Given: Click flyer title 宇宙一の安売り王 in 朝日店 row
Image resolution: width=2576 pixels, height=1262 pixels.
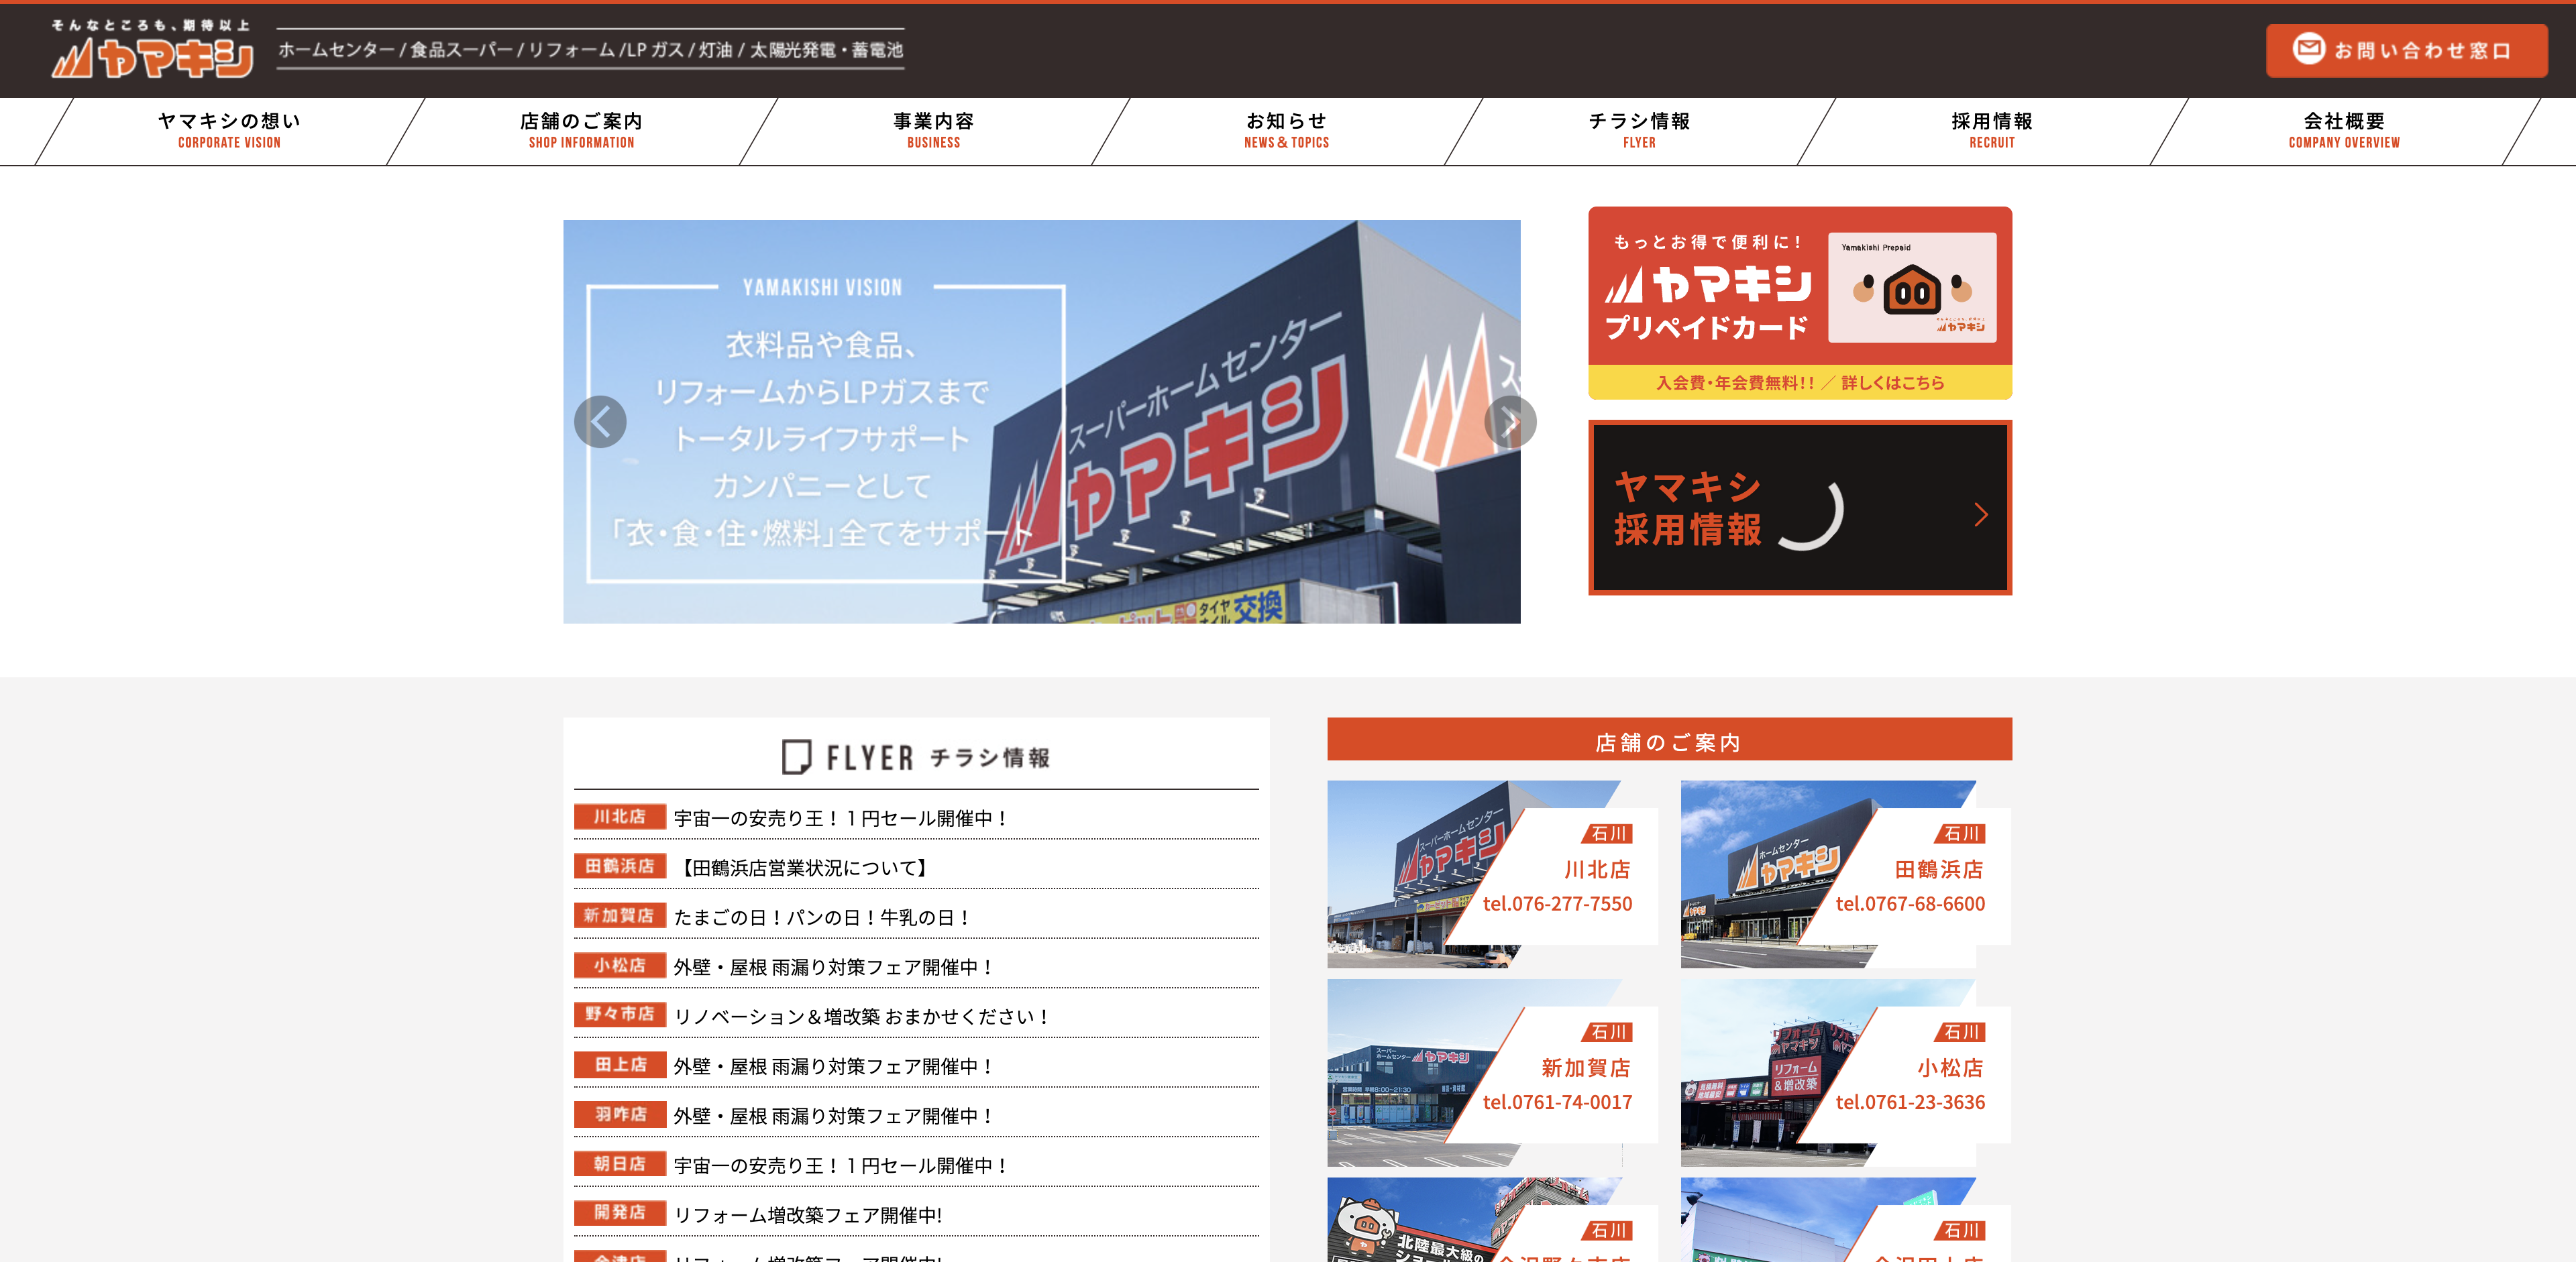Looking at the screenshot, I should tap(840, 1165).
